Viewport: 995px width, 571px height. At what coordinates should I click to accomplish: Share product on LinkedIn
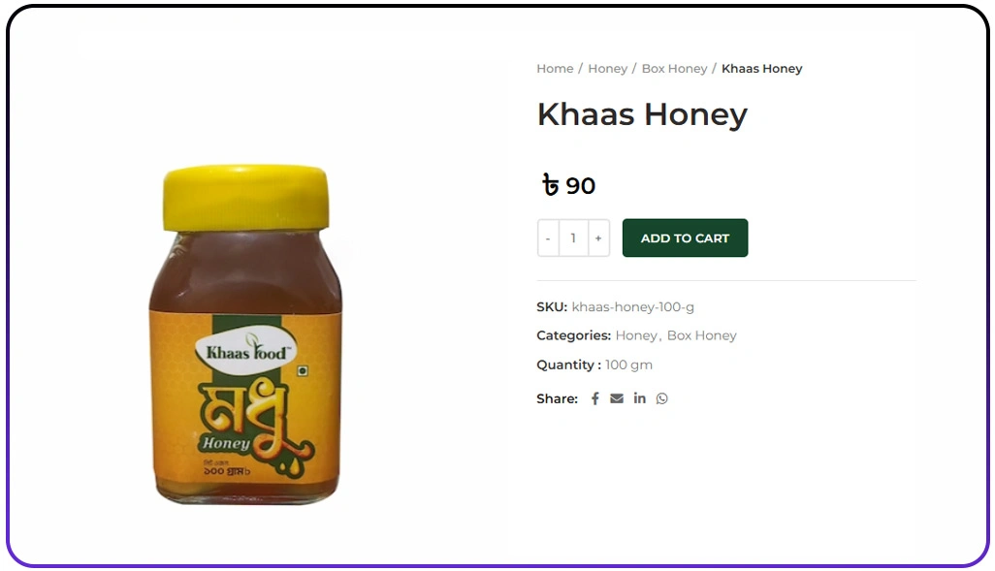[640, 397]
